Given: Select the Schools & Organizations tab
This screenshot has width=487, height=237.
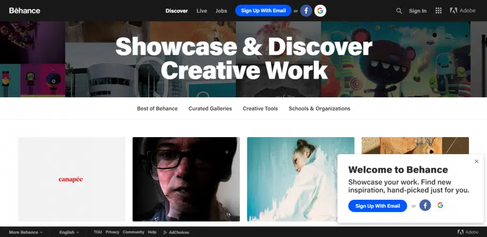Looking at the screenshot, I should (x=319, y=108).
